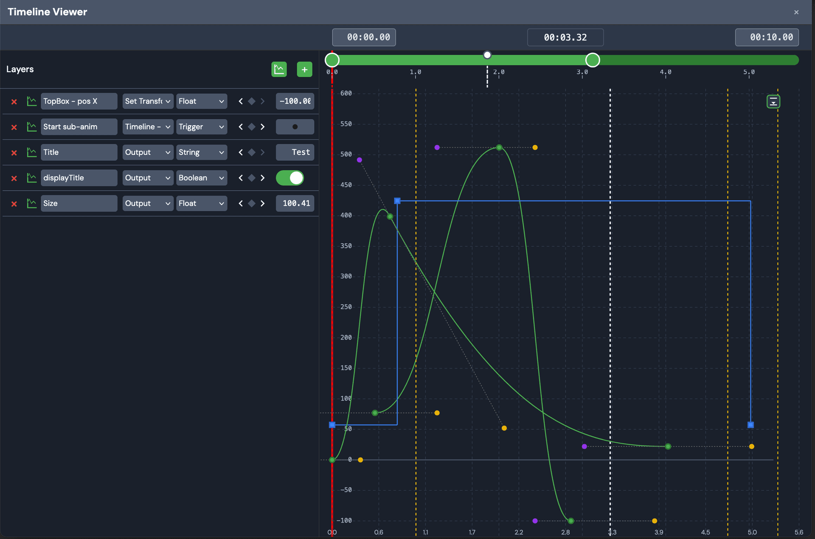Toggle curve graph for Start sub-anim
The height and width of the screenshot is (539, 815).
click(x=31, y=126)
